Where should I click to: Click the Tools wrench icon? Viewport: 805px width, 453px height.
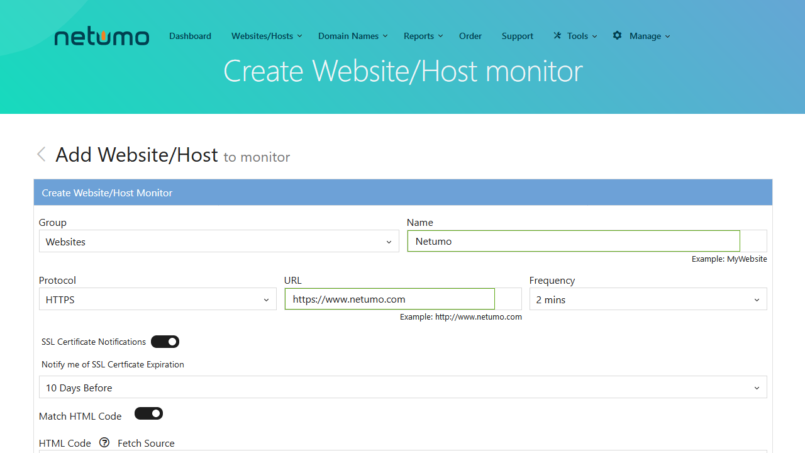[557, 36]
